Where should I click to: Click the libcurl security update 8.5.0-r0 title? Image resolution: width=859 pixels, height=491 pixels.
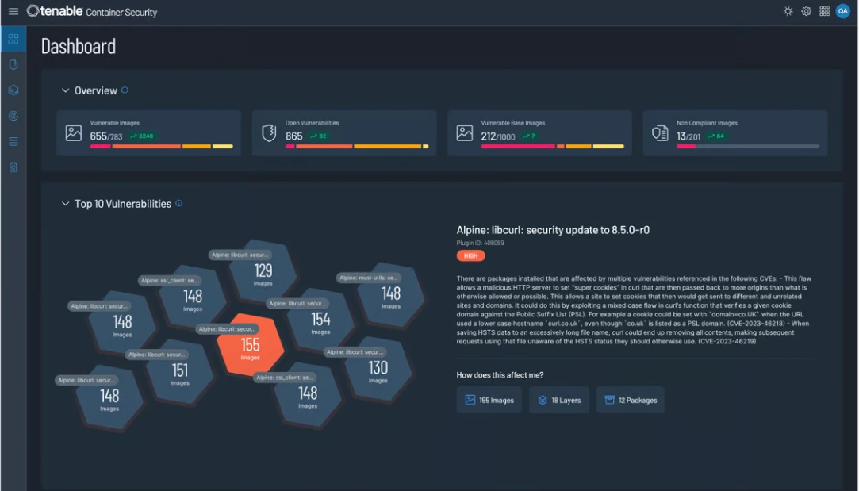554,230
